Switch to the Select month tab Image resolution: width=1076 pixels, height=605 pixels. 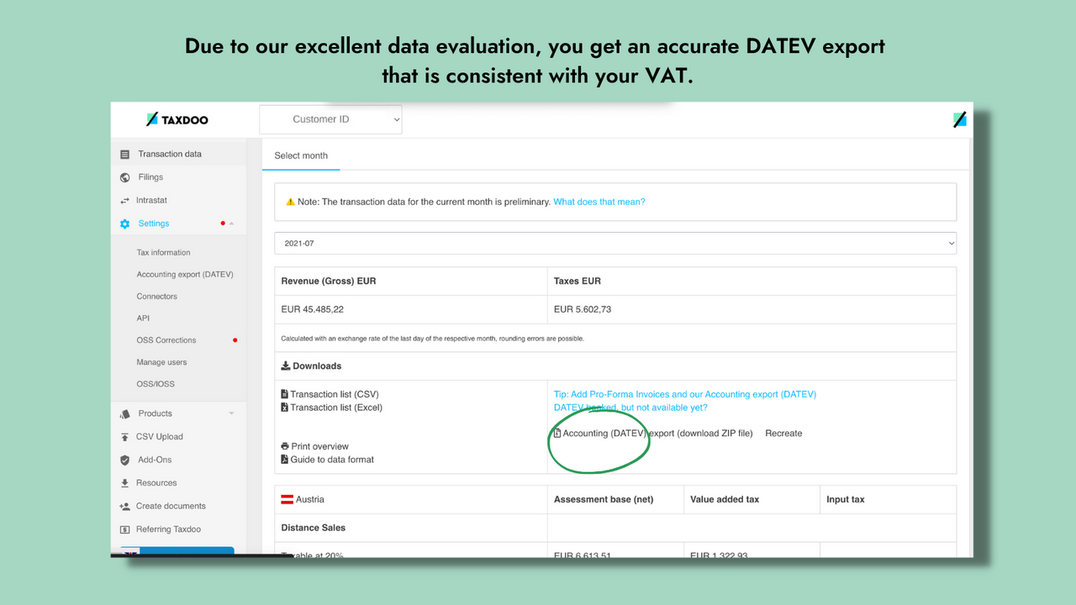pos(301,155)
